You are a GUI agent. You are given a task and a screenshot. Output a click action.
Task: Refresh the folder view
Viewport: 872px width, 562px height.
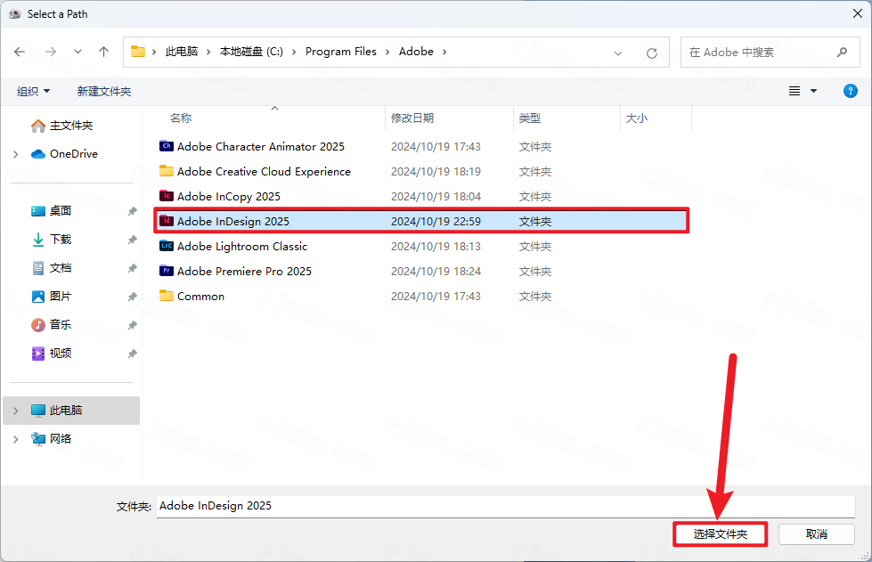click(x=653, y=52)
